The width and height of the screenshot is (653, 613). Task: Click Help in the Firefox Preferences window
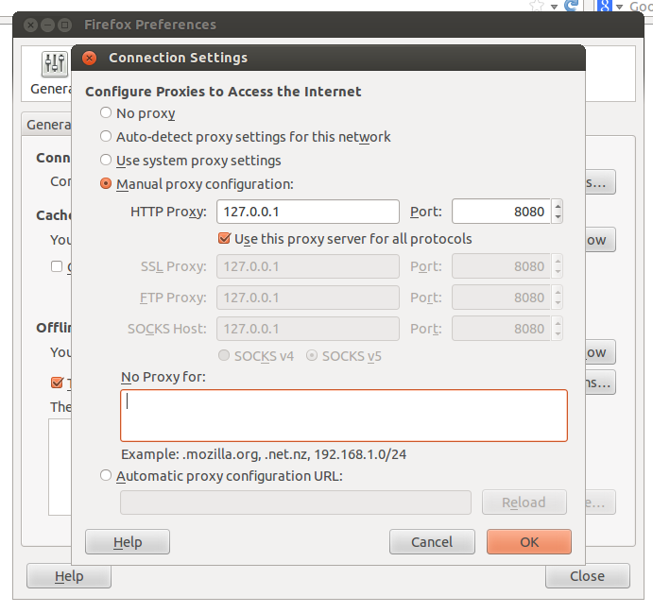tap(69, 576)
